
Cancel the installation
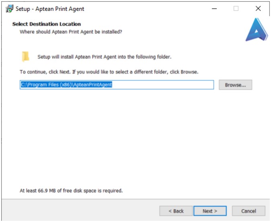coord(249,211)
